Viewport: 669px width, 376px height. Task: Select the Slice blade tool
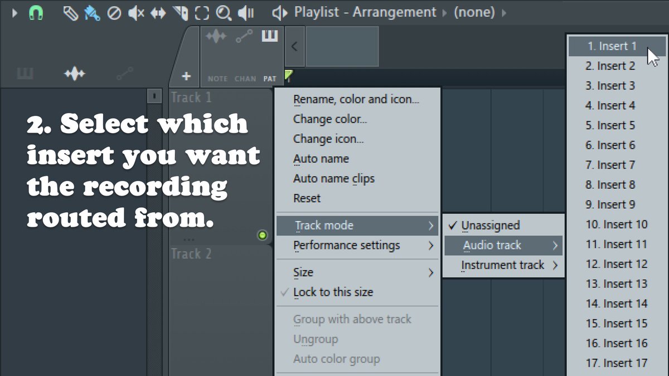tap(180, 13)
